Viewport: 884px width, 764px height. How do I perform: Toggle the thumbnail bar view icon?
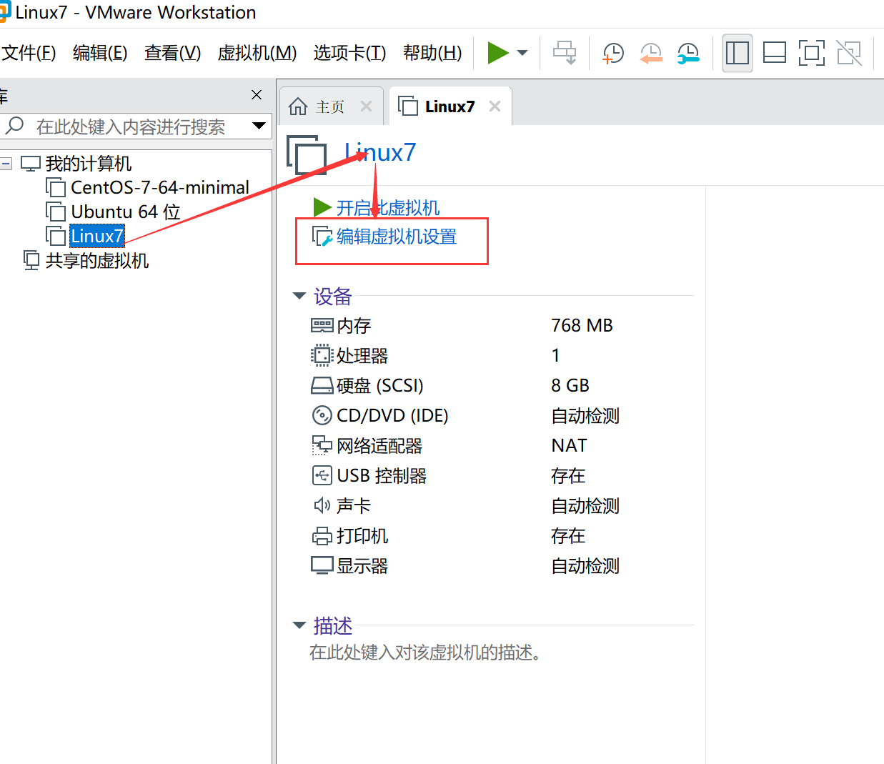click(x=775, y=53)
